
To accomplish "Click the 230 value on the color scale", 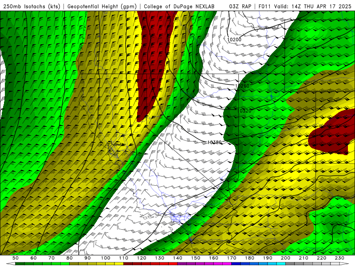I will pyautogui.click(x=339, y=258).
